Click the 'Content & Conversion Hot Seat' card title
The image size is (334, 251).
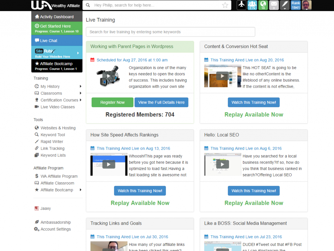tap(236, 46)
